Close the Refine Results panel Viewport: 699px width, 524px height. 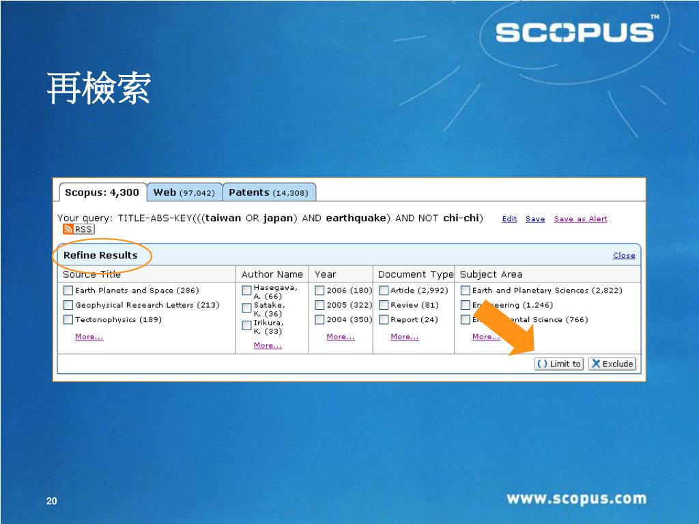pos(624,255)
